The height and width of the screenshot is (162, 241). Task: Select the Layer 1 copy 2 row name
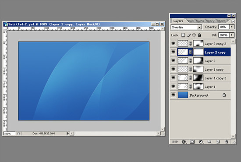[x=215, y=78]
